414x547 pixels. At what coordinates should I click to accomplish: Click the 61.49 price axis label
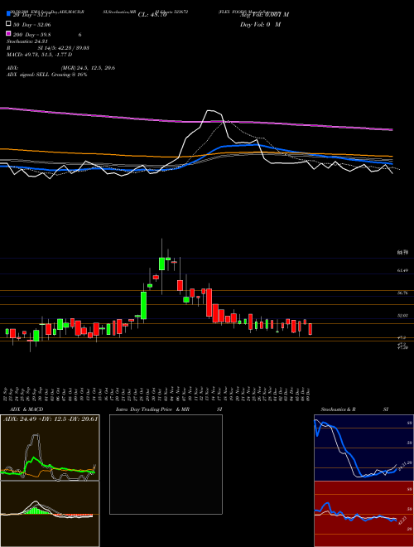(402, 271)
